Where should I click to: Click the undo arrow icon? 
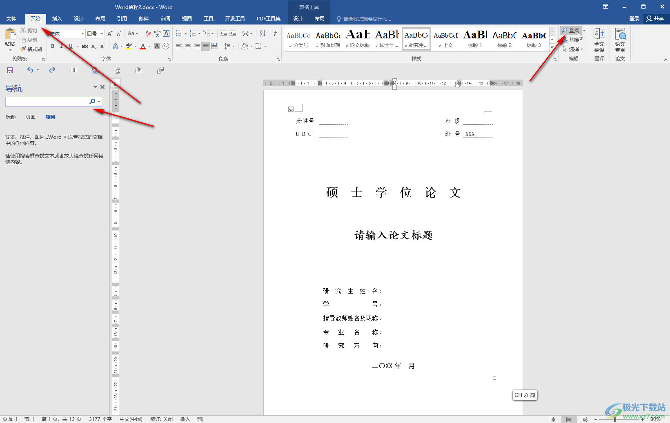pos(30,70)
